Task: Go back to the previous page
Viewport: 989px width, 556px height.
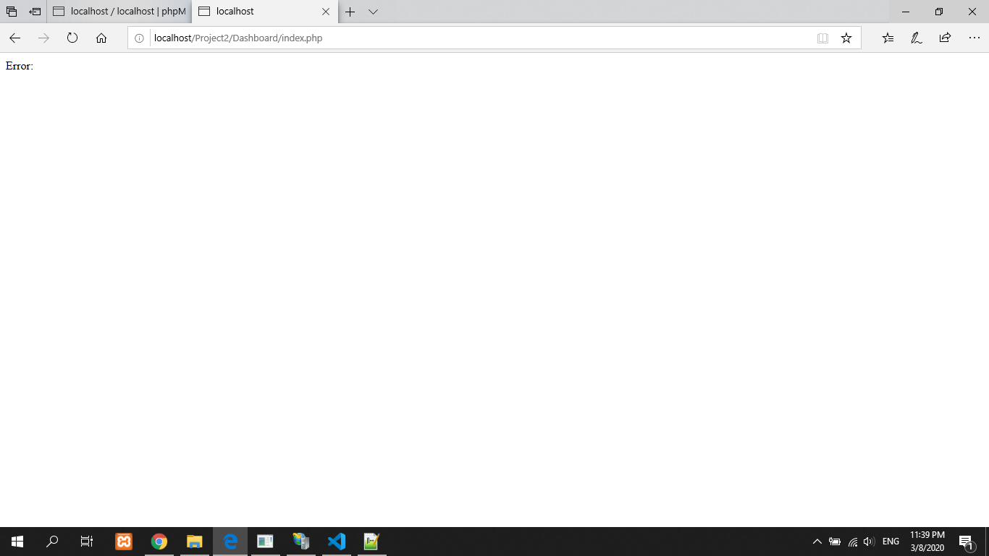Action: (x=14, y=38)
